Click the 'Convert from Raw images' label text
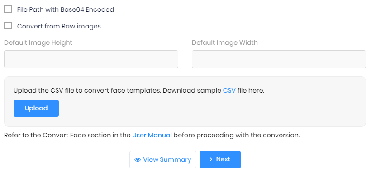The width and height of the screenshot is (371, 173). click(59, 26)
